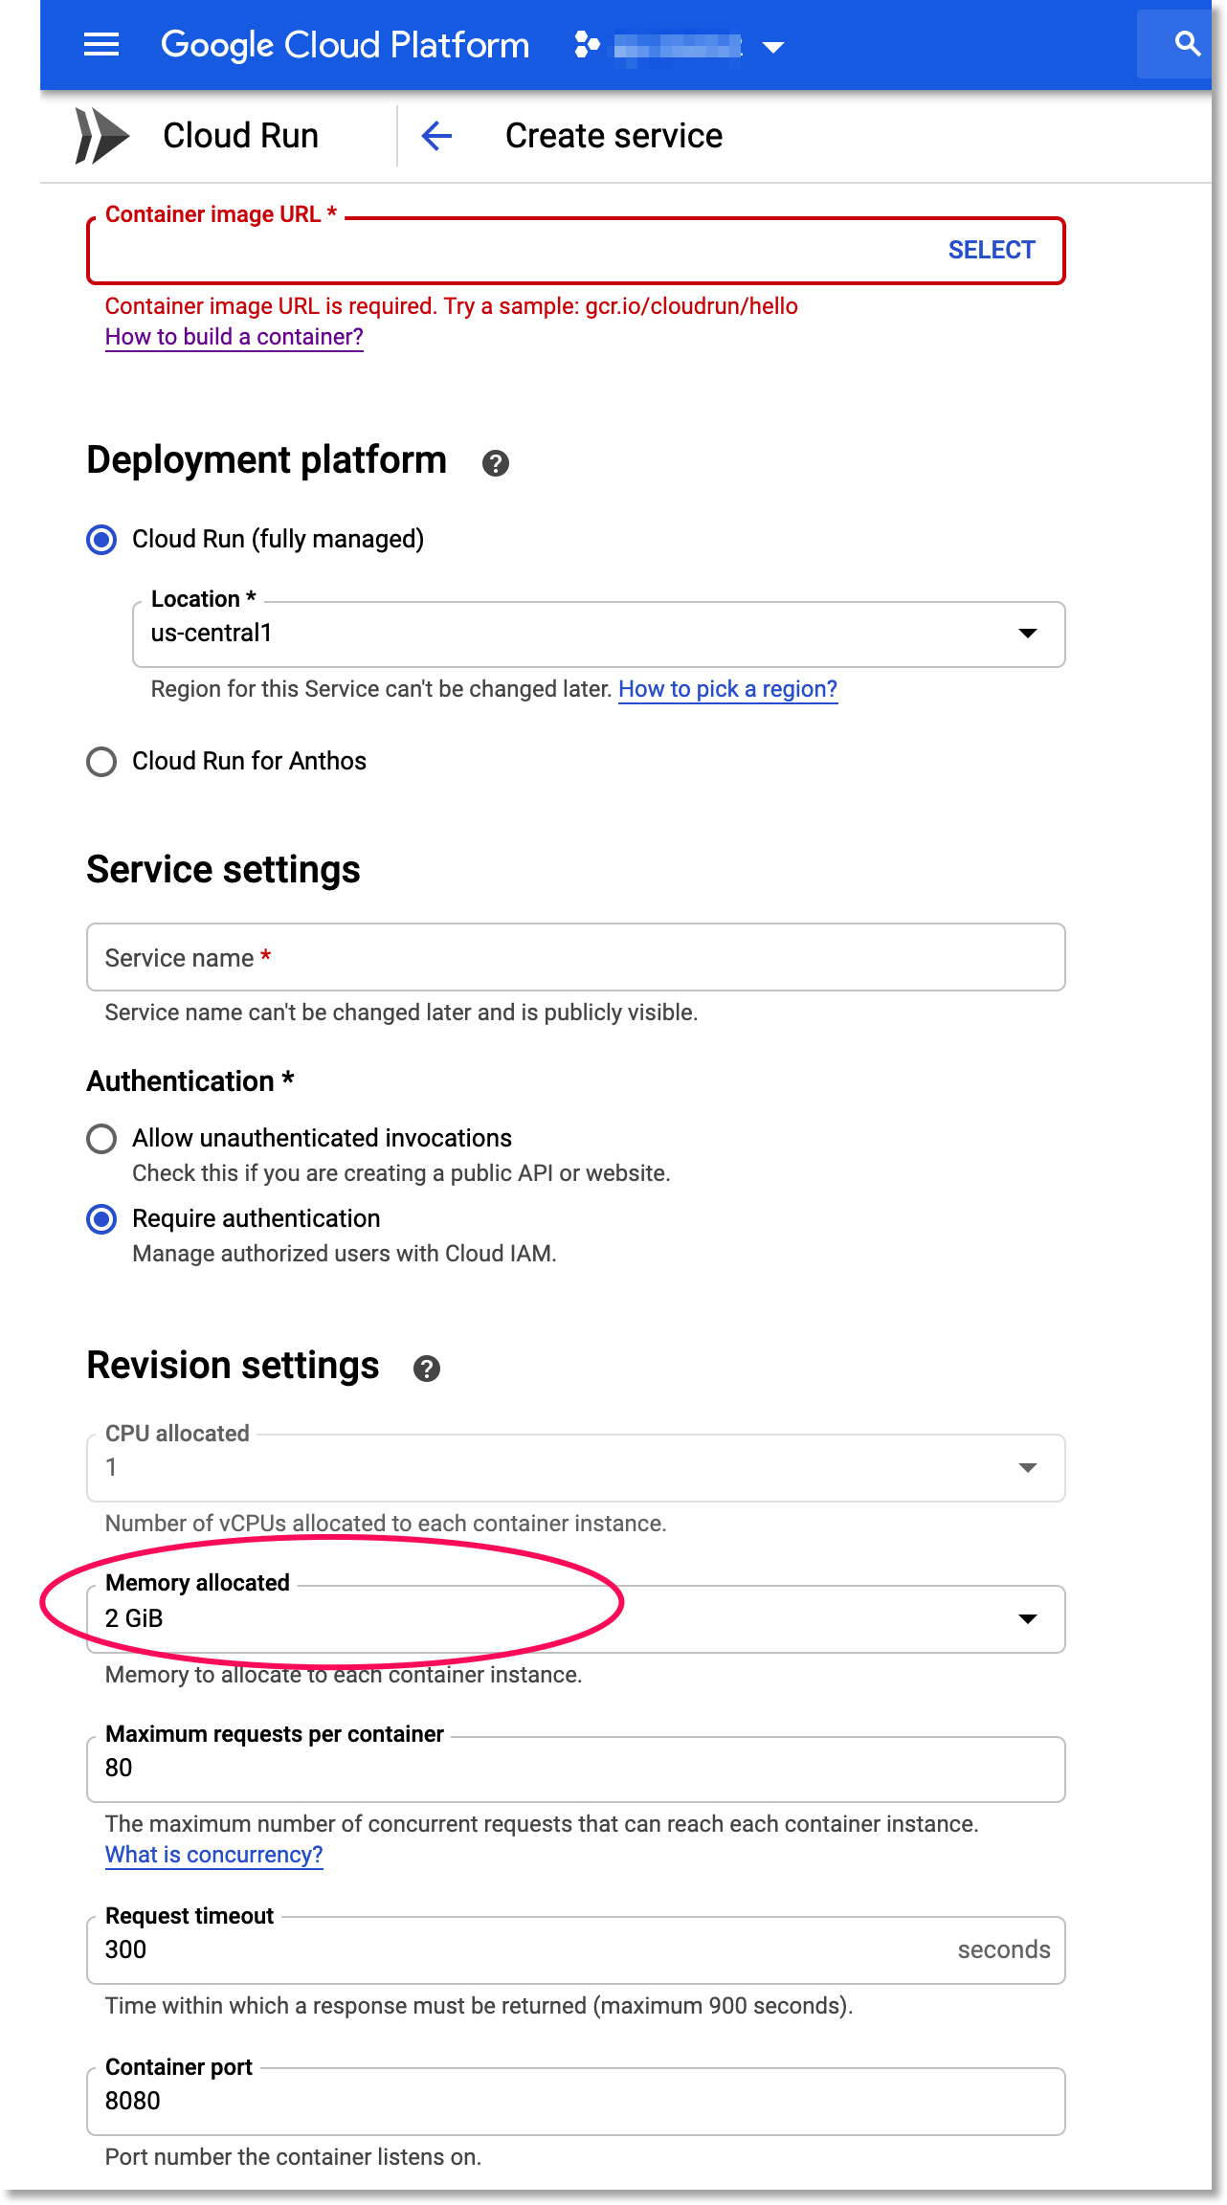
Task: Click Google Cloud Platform title
Action: [x=345, y=45]
